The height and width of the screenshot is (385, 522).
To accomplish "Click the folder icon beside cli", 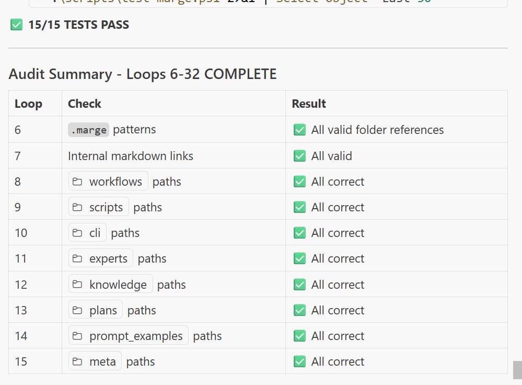I will 77,233.
